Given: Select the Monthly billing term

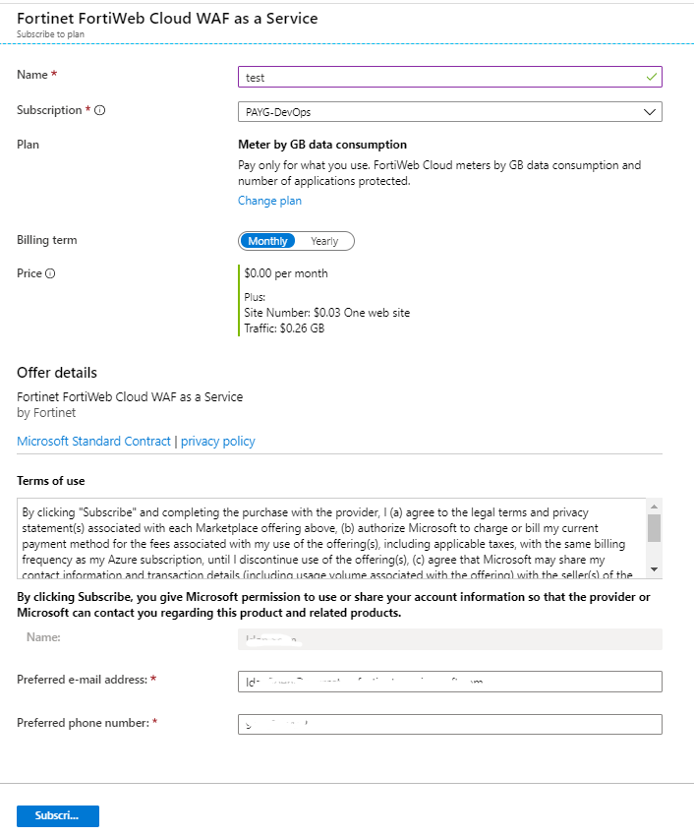Looking at the screenshot, I should point(266,240).
